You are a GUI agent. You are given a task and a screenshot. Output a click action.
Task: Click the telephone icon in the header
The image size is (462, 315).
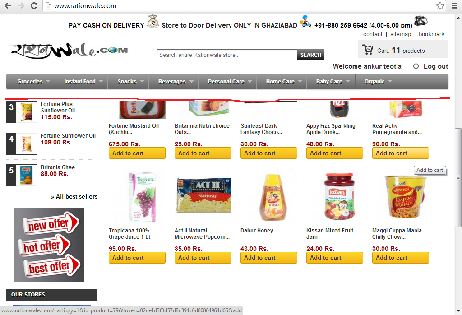coord(420,21)
